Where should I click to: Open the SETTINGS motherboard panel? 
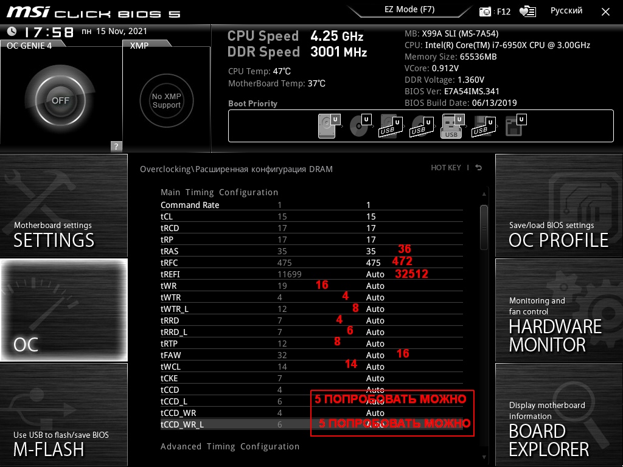click(63, 206)
